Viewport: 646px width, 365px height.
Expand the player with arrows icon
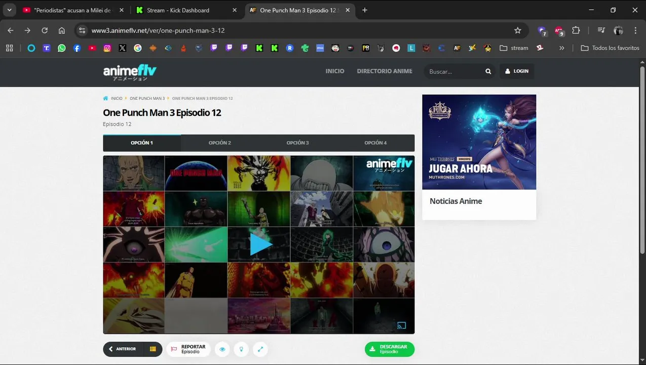pyautogui.click(x=260, y=349)
